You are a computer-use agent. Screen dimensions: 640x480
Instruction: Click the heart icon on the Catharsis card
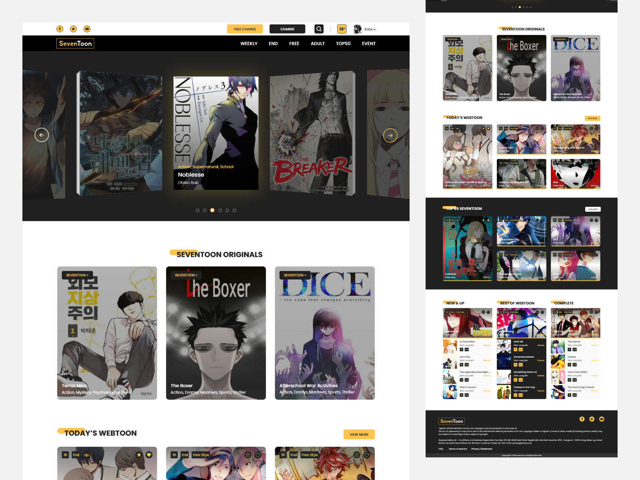click(488, 220)
